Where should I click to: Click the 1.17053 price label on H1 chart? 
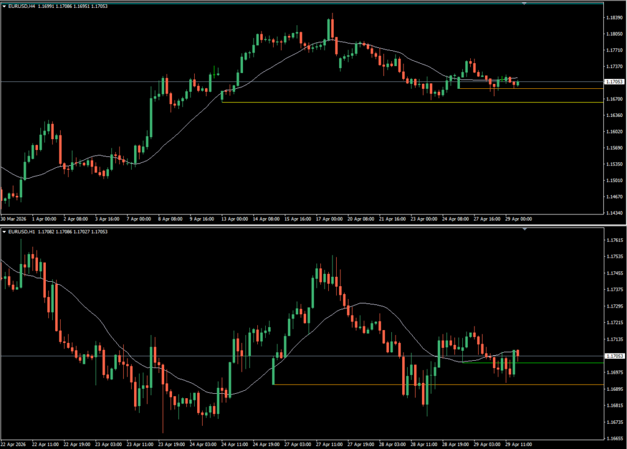coord(614,356)
